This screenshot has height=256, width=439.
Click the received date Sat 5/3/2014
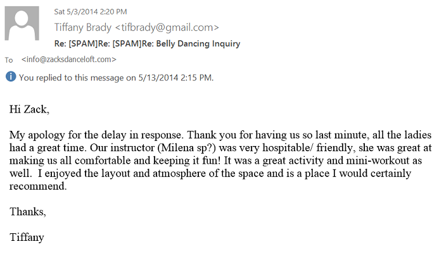click(x=77, y=11)
